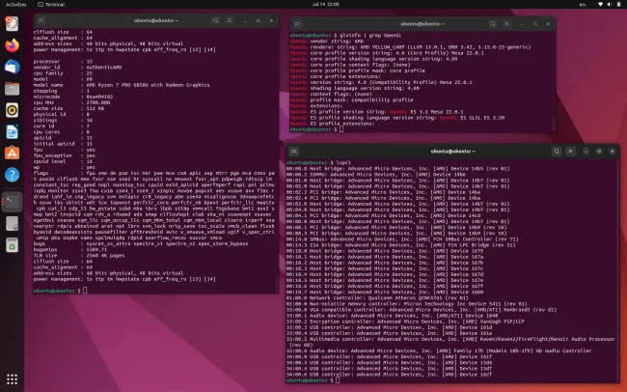Click the volume icon in the top bar

click(x=610, y=5)
